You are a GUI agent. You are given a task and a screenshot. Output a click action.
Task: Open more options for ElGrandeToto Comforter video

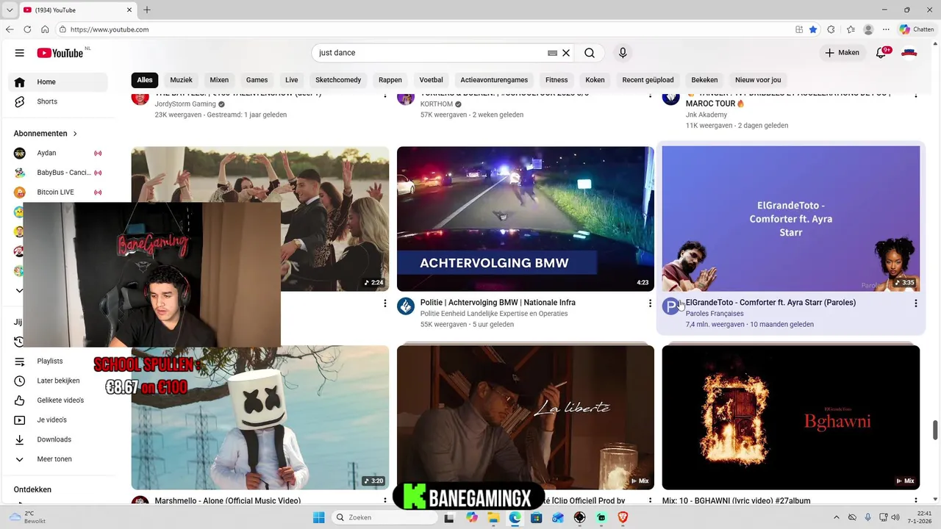tap(915, 303)
